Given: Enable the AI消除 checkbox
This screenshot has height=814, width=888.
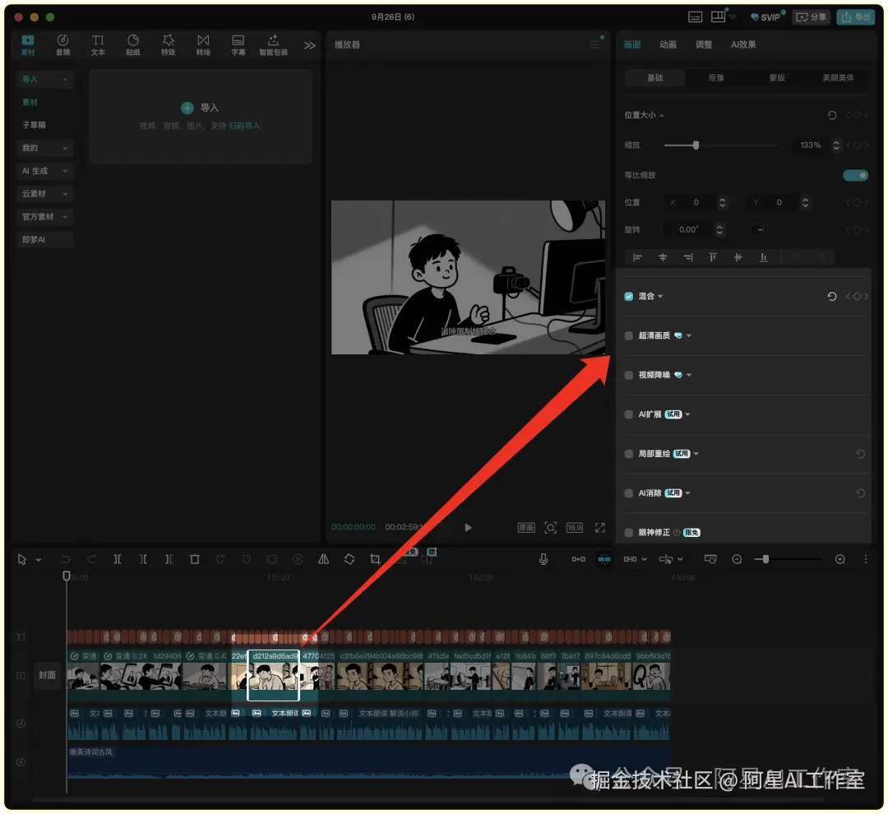Looking at the screenshot, I should click(629, 493).
